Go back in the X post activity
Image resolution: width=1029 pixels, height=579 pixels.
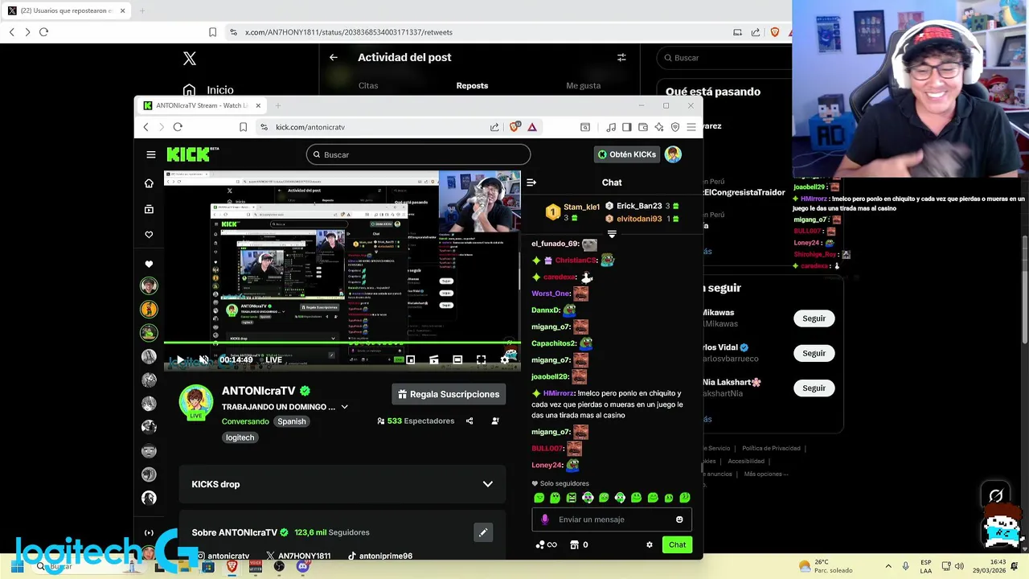tap(334, 57)
